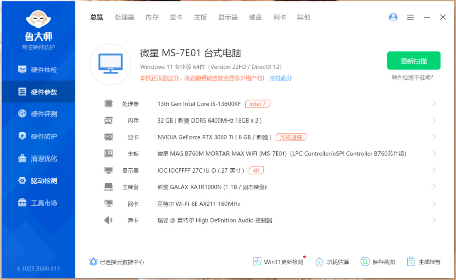This screenshot has height=280, width=456.
Task: Open 工具市场 in sidebar
Action: (x=38, y=203)
